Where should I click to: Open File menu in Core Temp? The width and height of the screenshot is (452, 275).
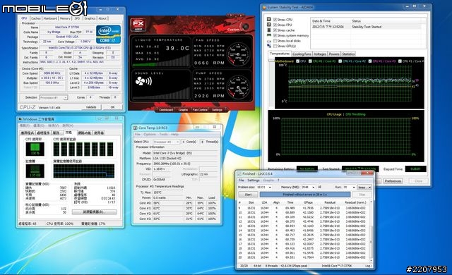click(138, 135)
